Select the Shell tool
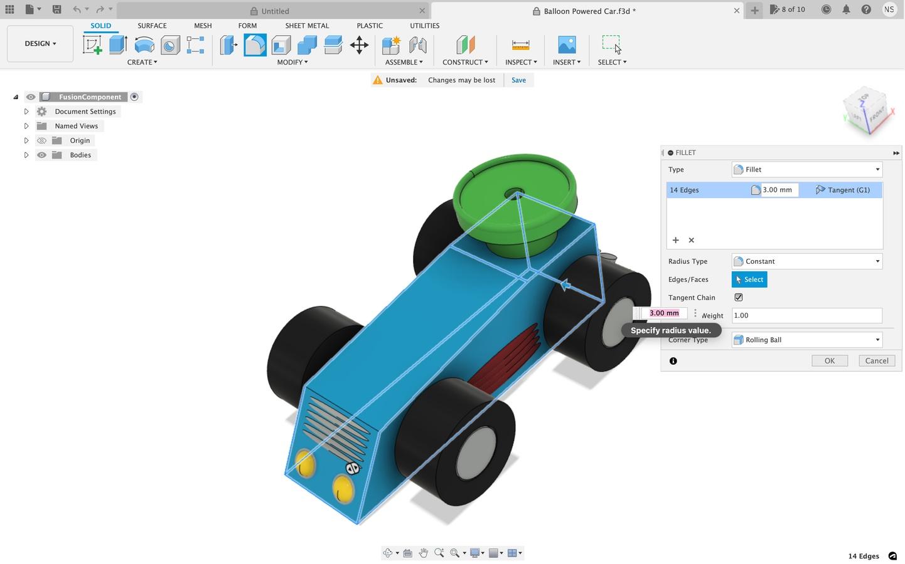Image resolution: width=905 pixels, height=564 pixels. point(281,45)
